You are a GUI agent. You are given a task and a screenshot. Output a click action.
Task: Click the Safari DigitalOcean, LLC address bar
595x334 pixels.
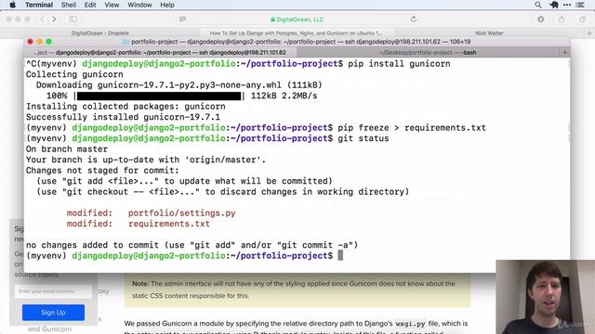click(x=297, y=19)
